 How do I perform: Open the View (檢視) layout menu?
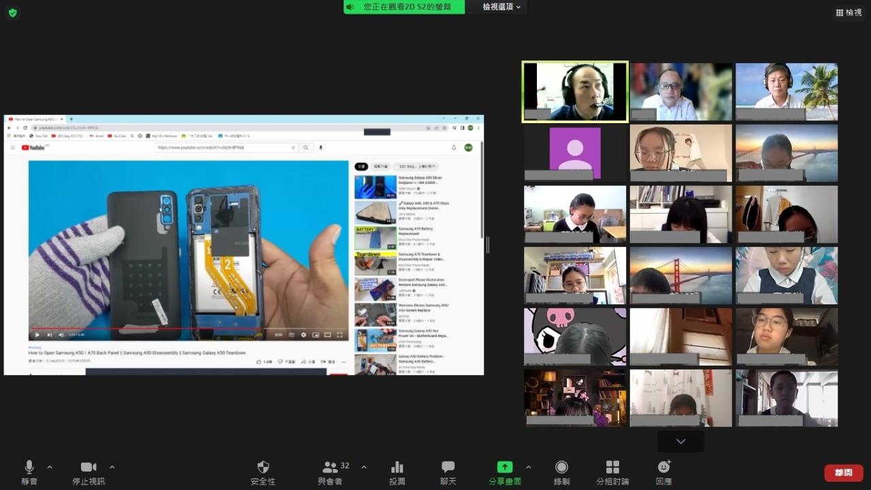pyautogui.click(x=849, y=12)
